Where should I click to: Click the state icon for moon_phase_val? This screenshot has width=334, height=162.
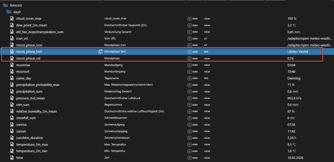[x=189, y=58]
